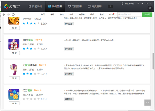Open the 我的手机 tab
155x111 pixels.
pyautogui.click(x=35, y=6)
